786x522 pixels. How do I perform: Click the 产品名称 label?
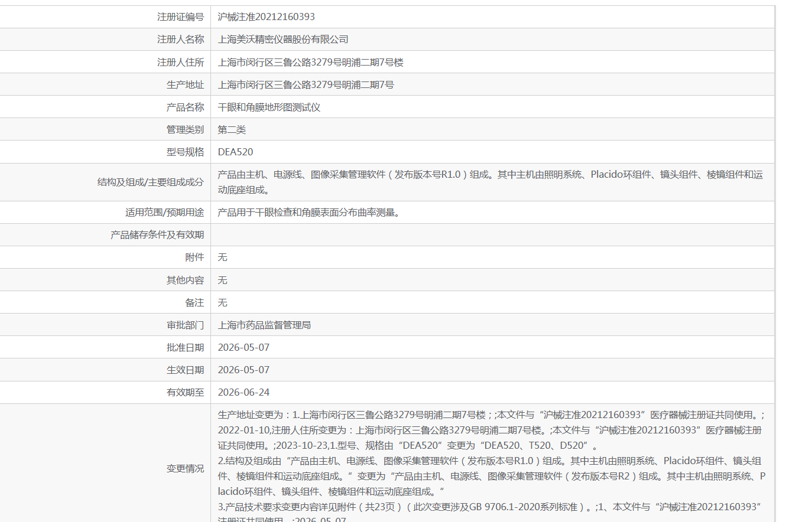186,107
